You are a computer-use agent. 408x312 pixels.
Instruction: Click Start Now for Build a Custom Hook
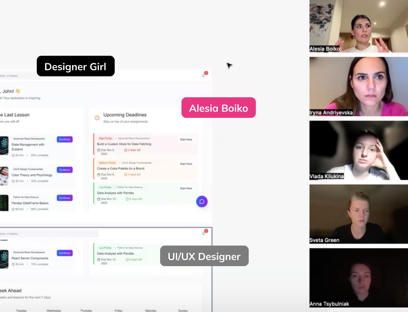point(186,140)
